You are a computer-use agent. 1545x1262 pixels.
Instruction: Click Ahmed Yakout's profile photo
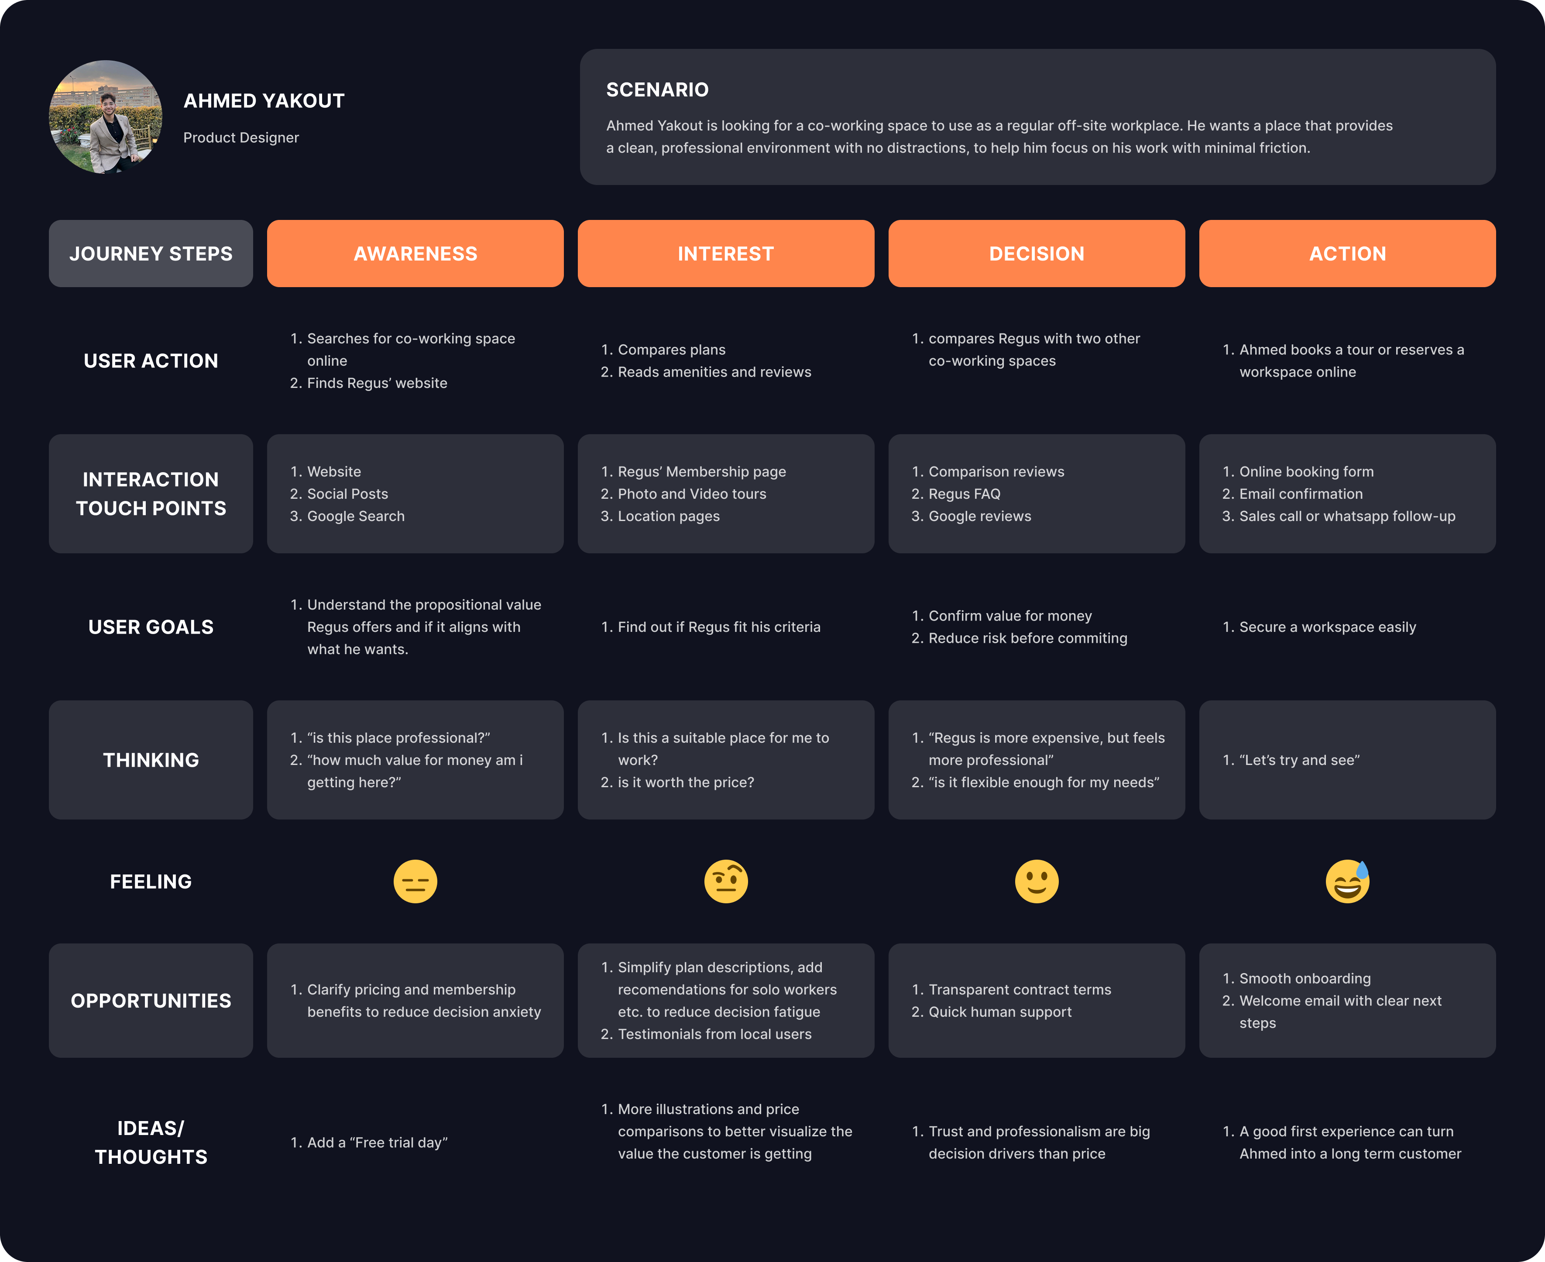[106, 117]
